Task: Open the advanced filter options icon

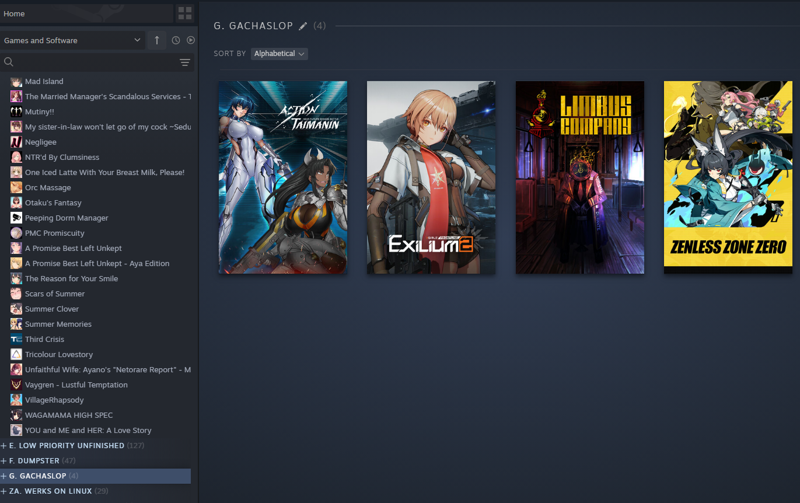Action: [185, 62]
